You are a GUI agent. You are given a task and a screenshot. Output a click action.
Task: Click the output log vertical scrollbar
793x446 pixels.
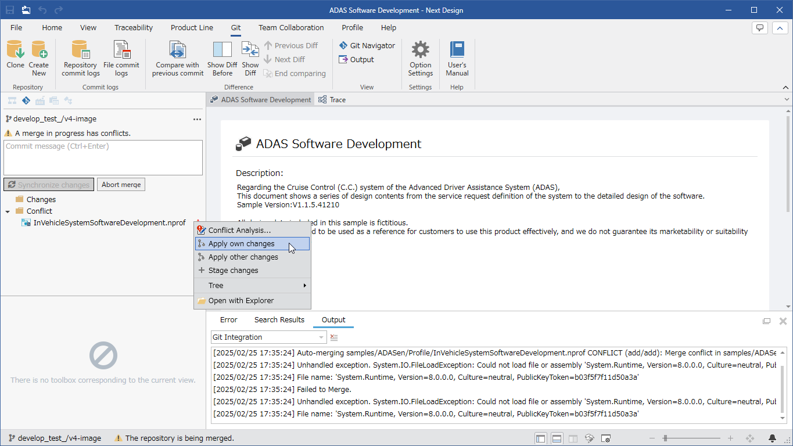[x=782, y=389]
